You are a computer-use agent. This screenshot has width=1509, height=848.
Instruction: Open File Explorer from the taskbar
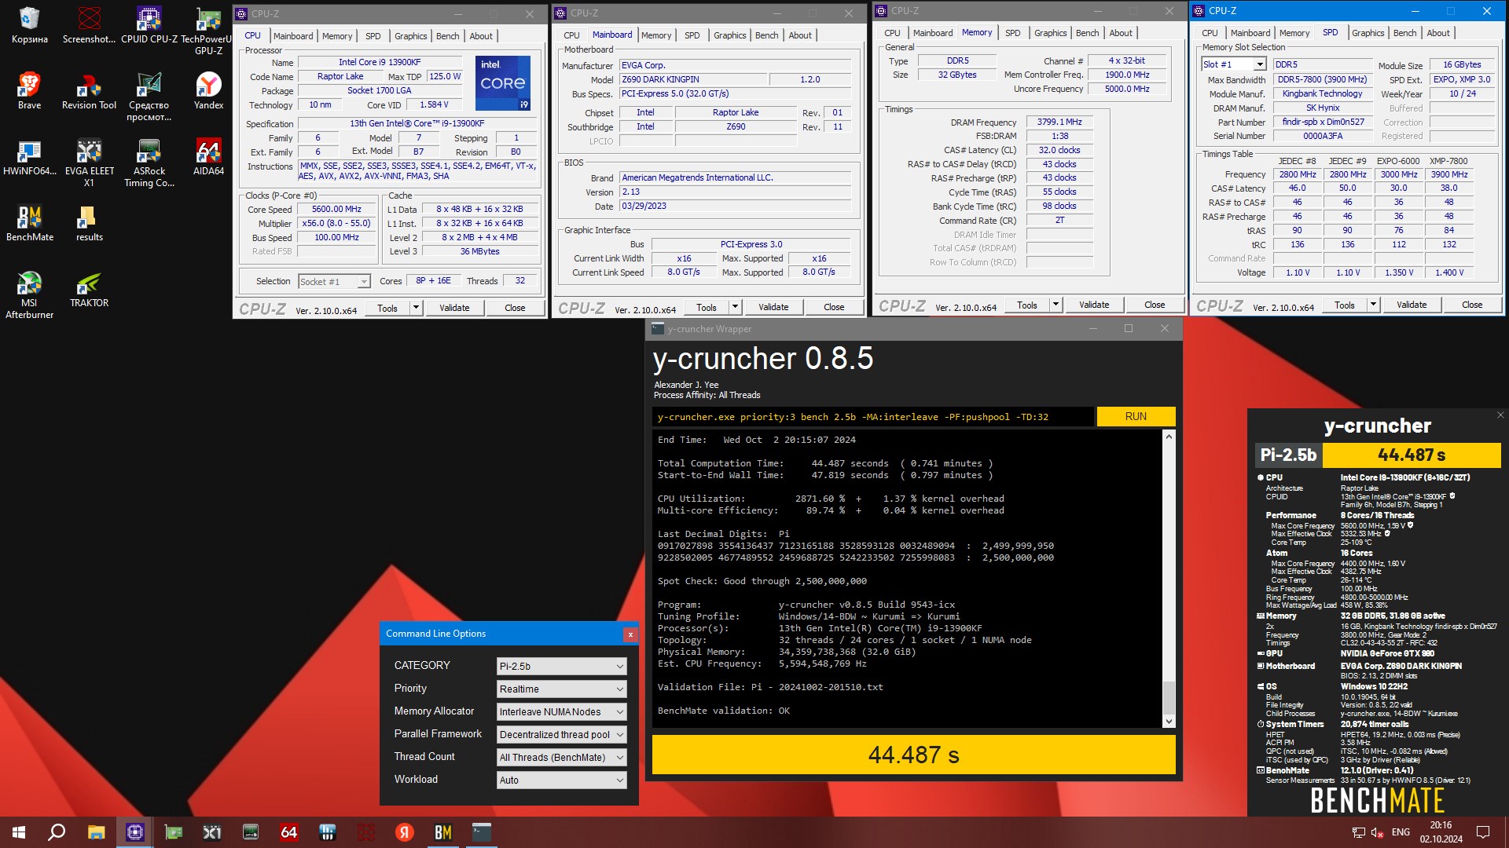click(x=96, y=832)
